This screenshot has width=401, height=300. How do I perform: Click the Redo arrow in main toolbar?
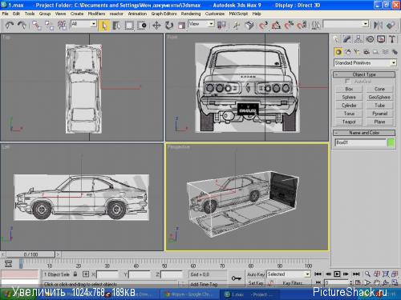tap(22, 26)
